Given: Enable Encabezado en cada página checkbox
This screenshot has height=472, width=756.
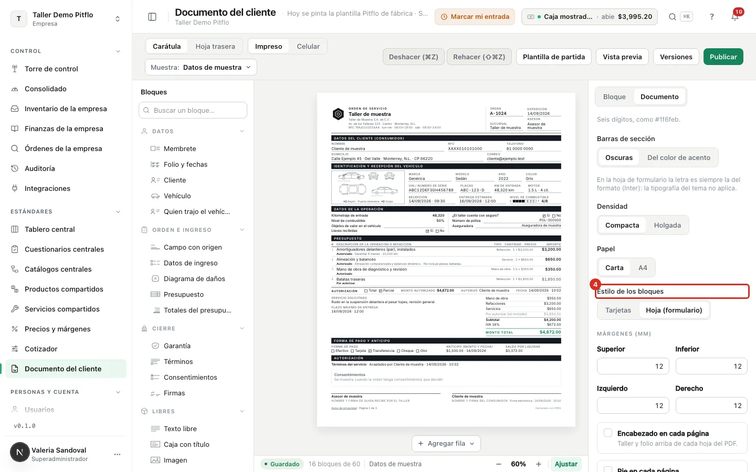Looking at the screenshot, I should pyautogui.click(x=608, y=433).
